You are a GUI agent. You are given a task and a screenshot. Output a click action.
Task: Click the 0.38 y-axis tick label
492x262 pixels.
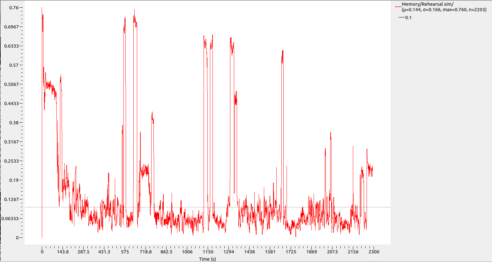[x=14, y=123]
